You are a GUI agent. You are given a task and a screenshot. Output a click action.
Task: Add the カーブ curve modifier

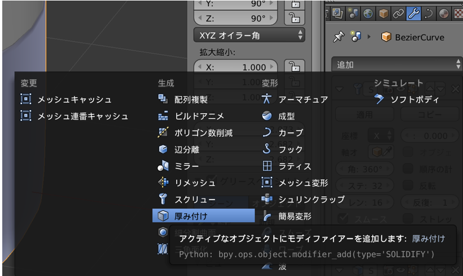tap(282, 132)
